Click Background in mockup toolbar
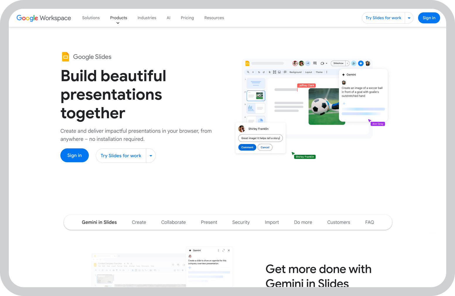The width and height of the screenshot is (455, 296). 295,72
